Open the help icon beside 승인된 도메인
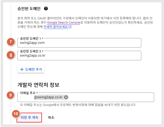This screenshot has width=164, height=127. [x=46, y=9]
